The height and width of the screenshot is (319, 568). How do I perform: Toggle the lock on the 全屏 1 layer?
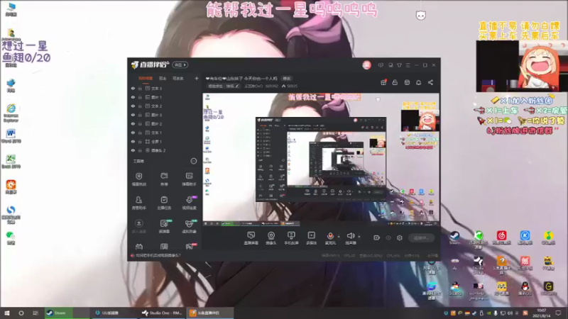(x=140, y=141)
